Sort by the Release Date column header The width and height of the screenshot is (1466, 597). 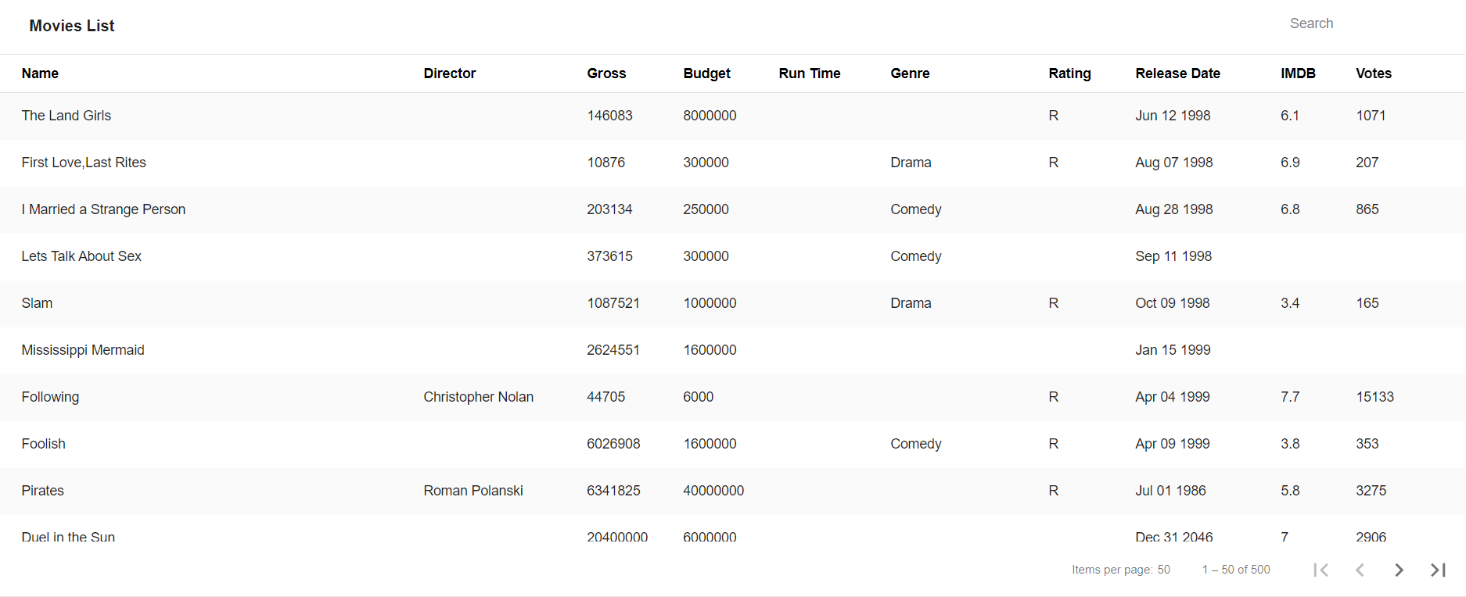(x=1177, y=73)
